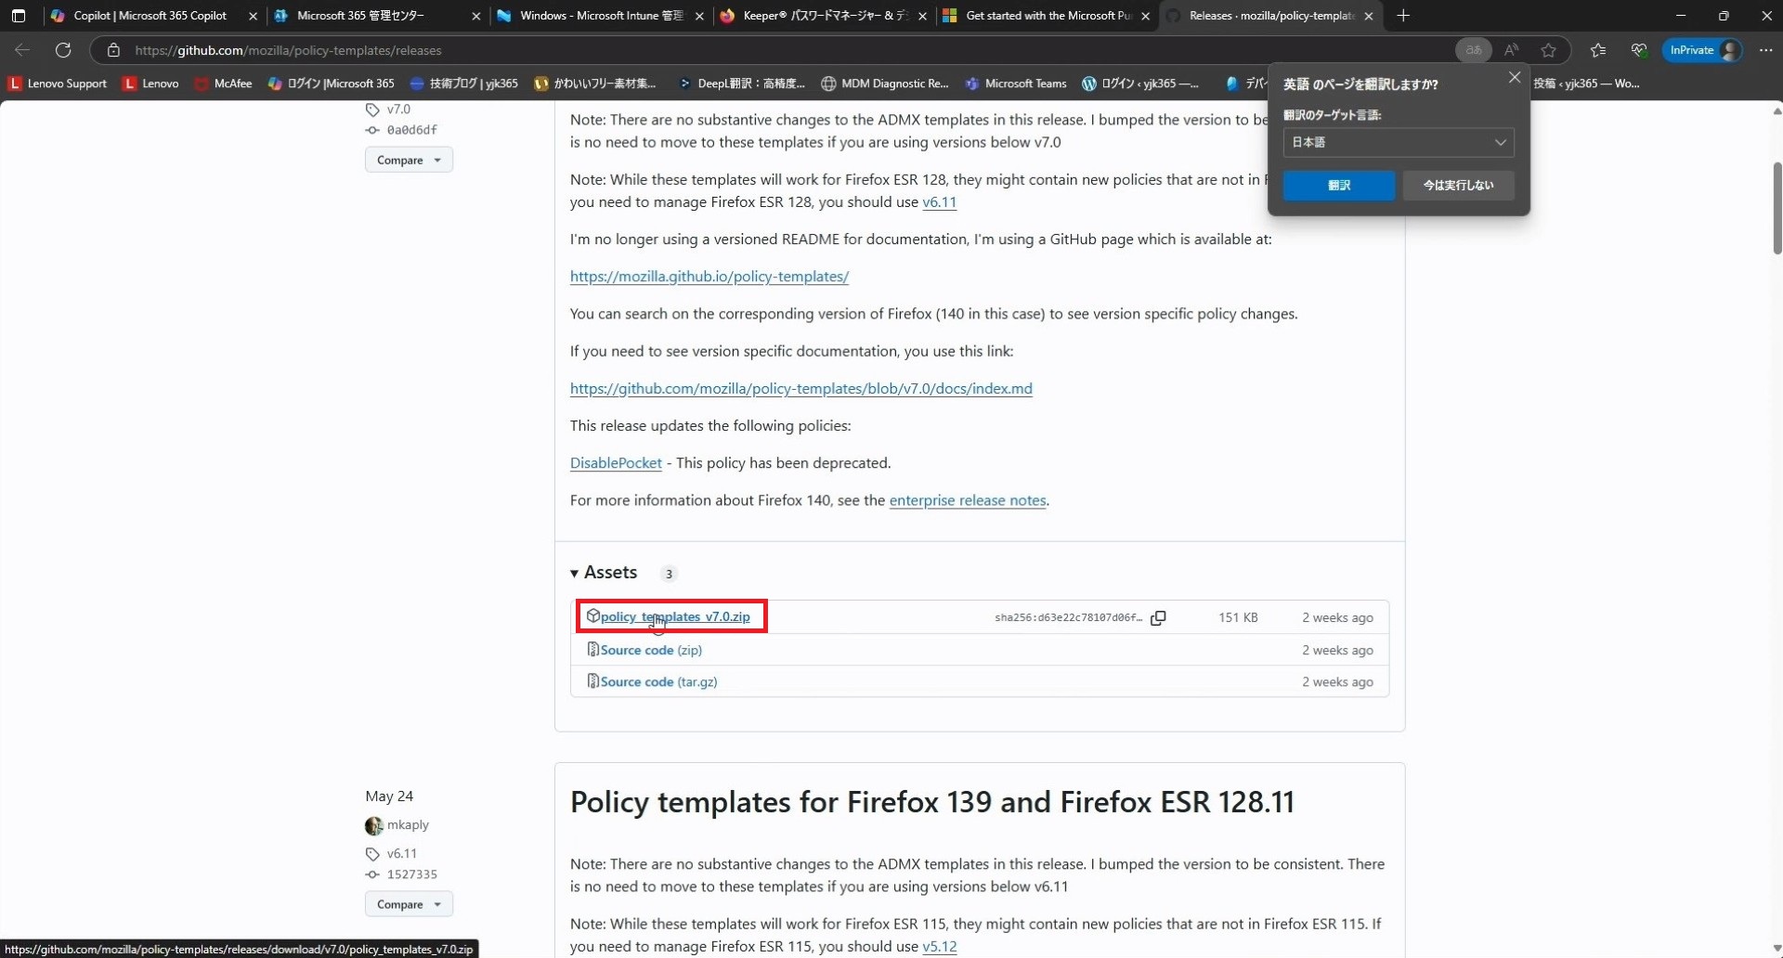
Task: Open the tab actions menu icon
Action: (x=19, y=16)
